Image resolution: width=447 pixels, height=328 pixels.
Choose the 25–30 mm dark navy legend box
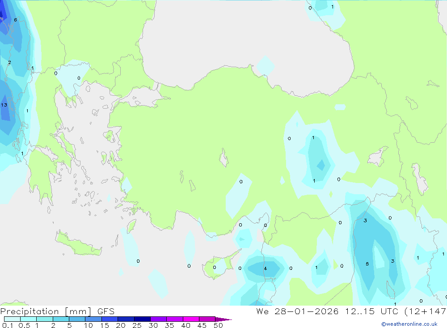pos(142,319)
